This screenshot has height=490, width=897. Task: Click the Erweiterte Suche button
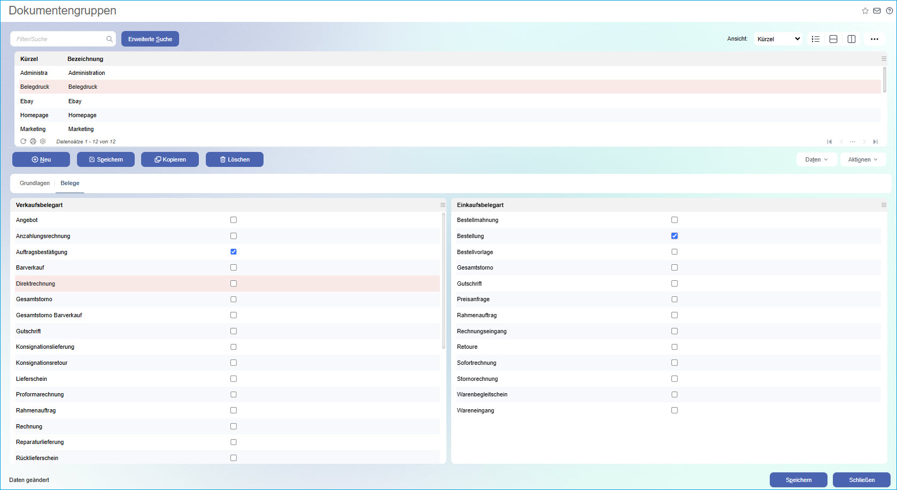tap(150, 39)
